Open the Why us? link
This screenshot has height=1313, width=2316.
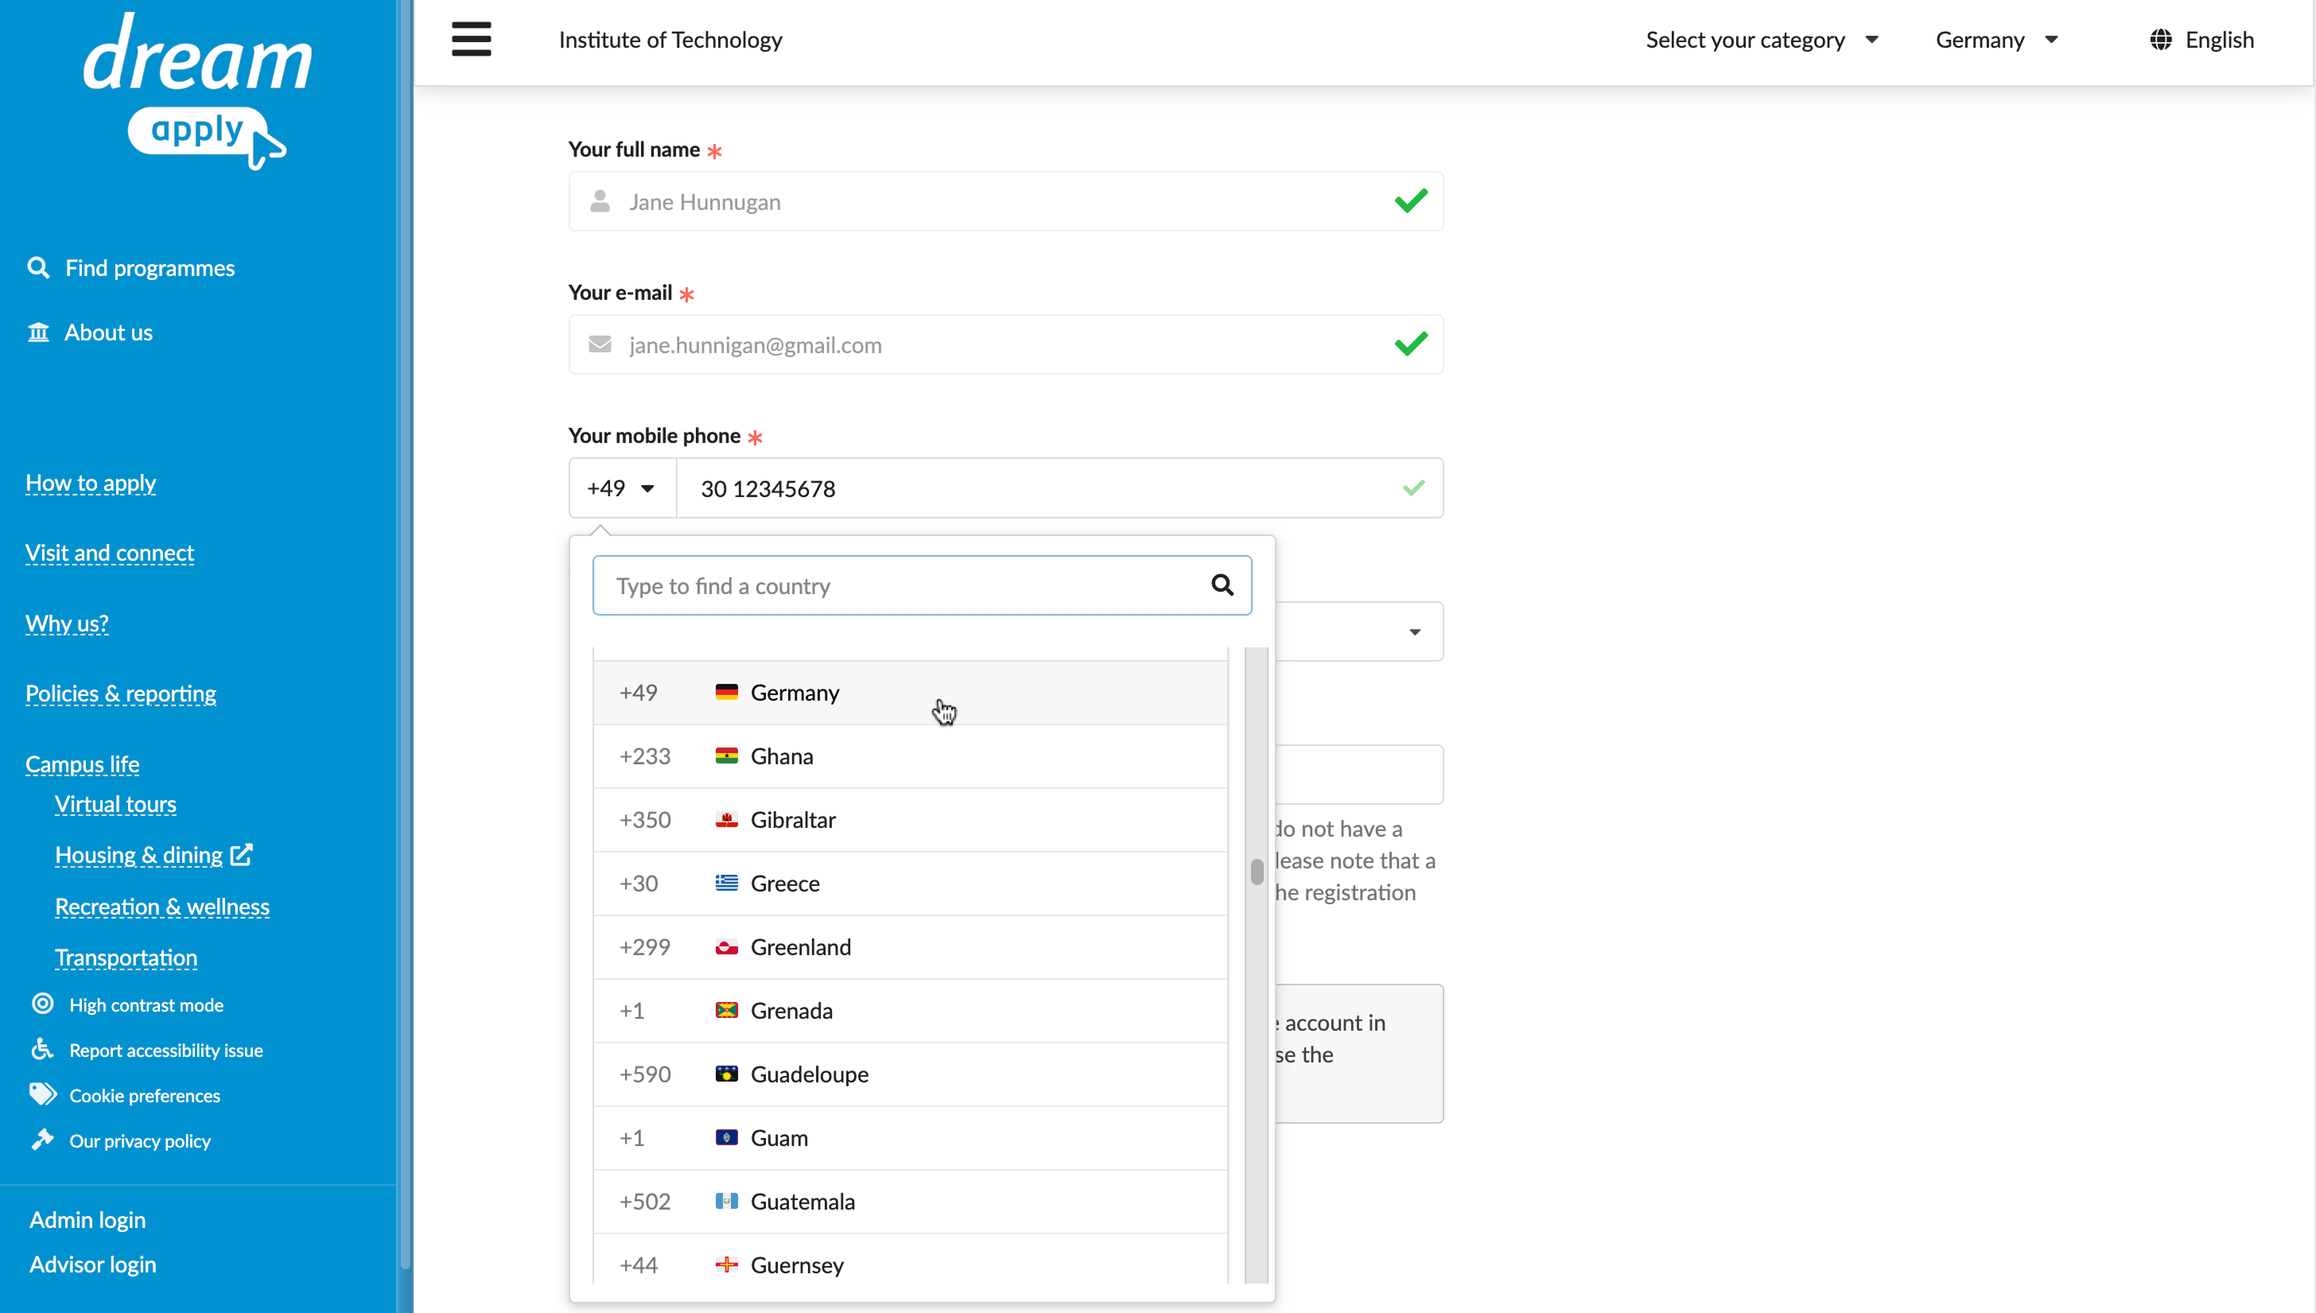(67, 623)
